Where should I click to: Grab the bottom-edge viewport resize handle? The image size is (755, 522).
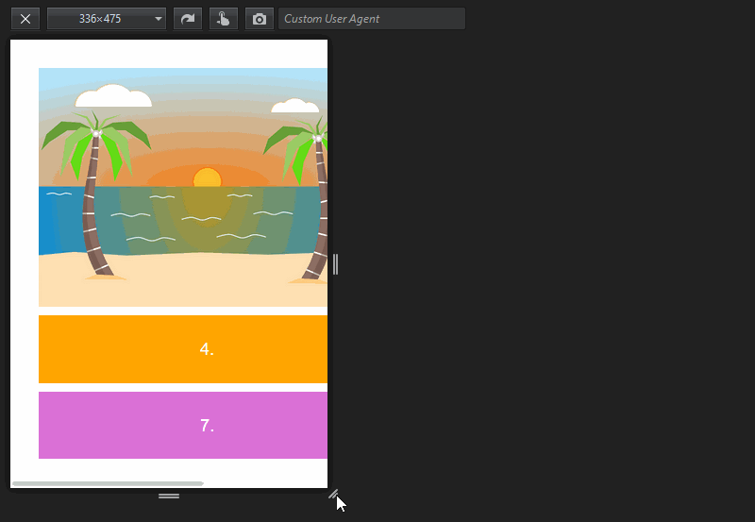coord(169,496)
